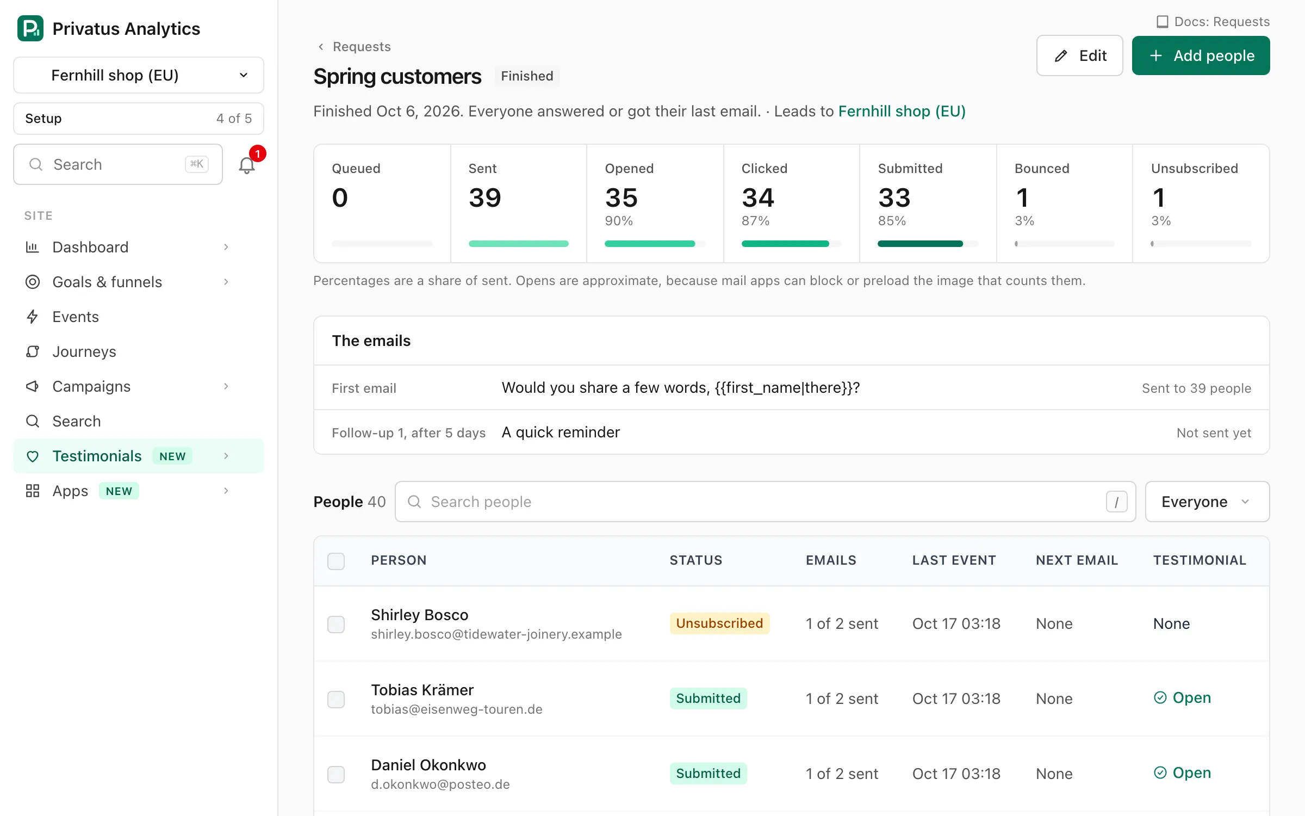1305x816 pixels.
Task: Open Daniel Okonkwo's testimonial
Action: pyautogui.click(x=1182, y=772)
